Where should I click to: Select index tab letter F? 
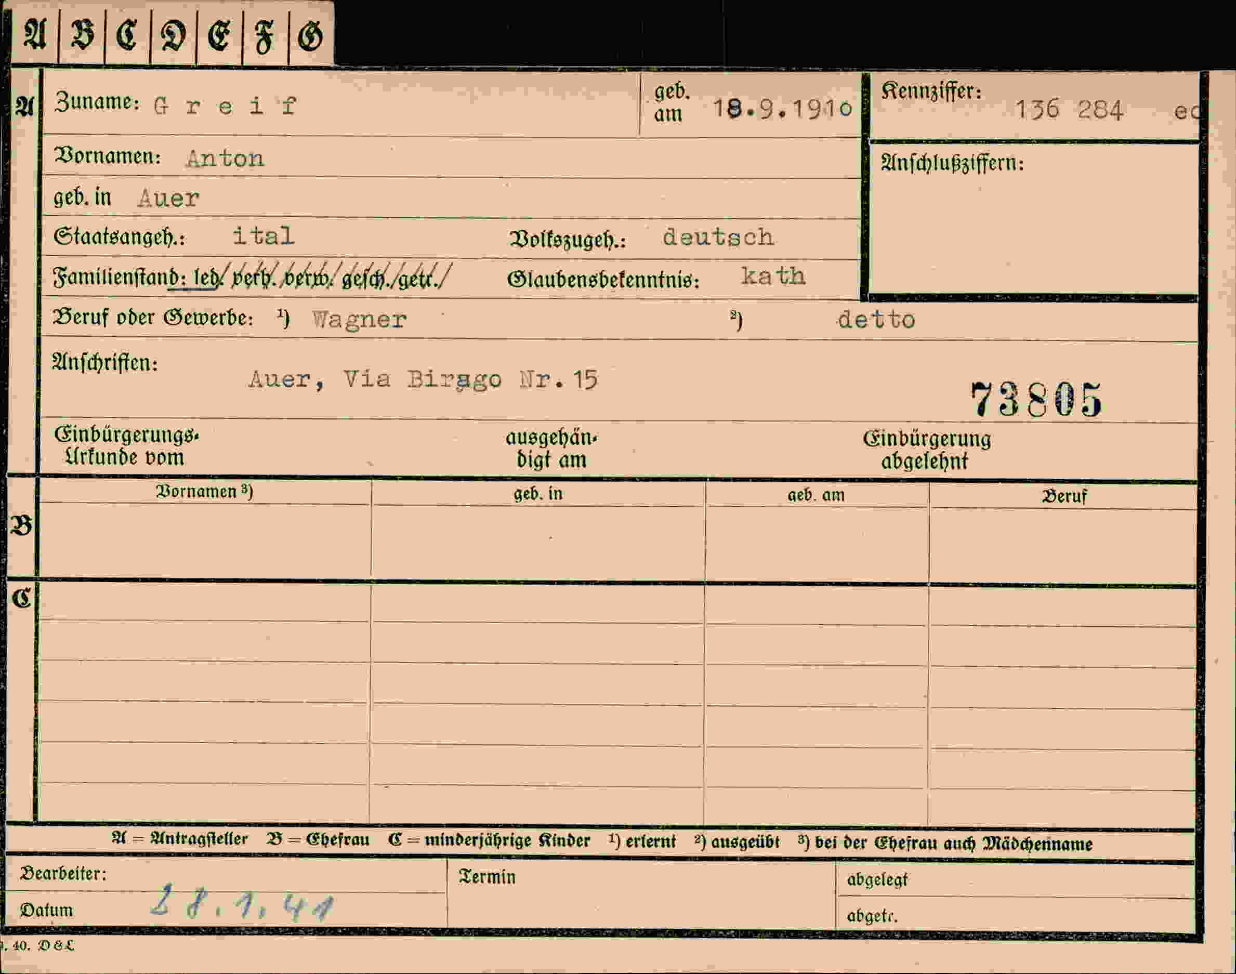tap(265, 36)
